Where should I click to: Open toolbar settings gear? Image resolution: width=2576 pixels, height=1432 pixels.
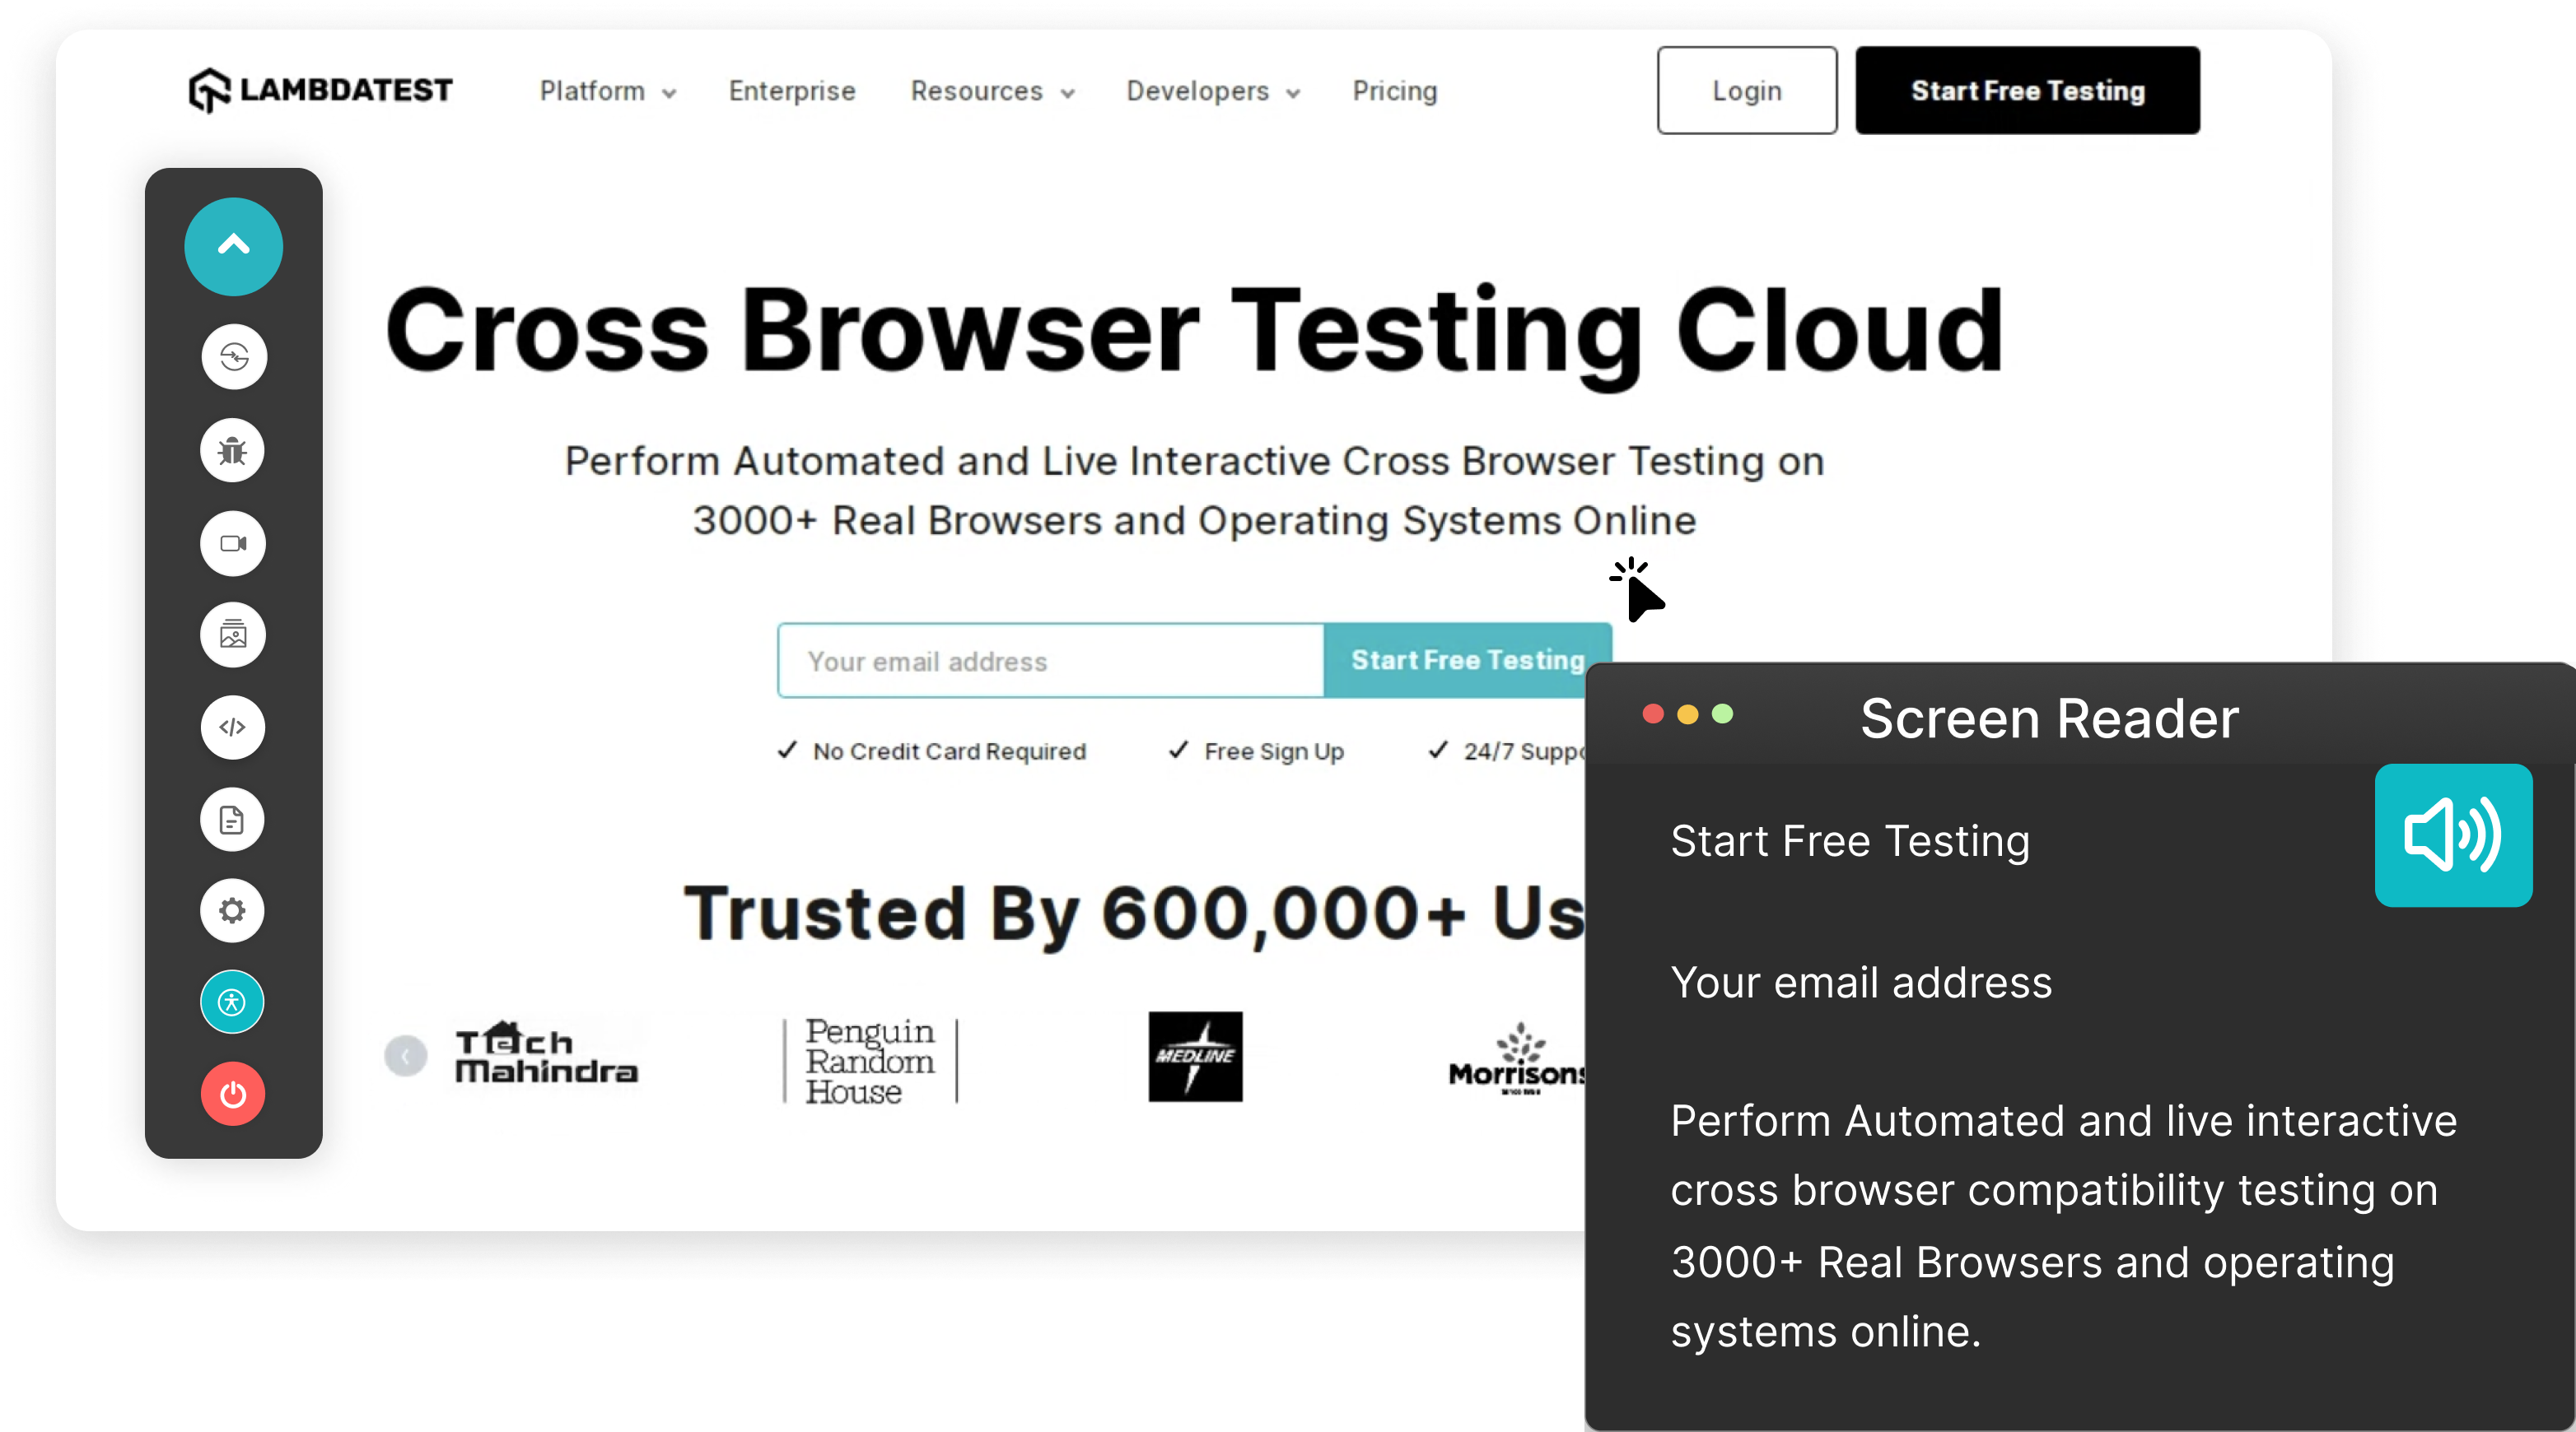(x=232, y=910)
